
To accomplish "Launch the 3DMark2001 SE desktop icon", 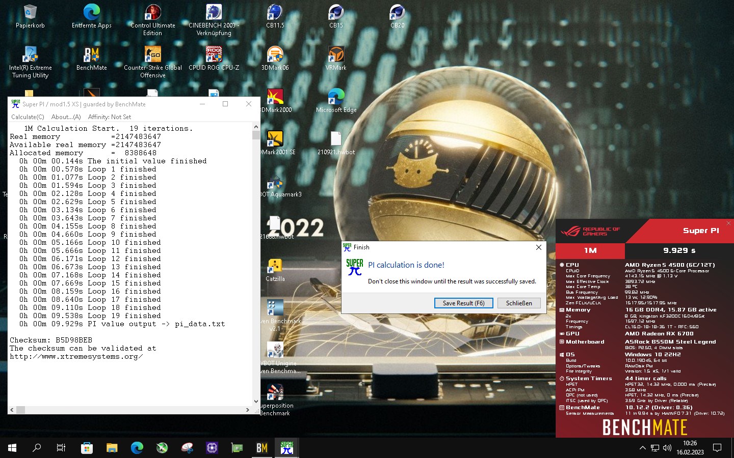I will [x=277, y=143].
